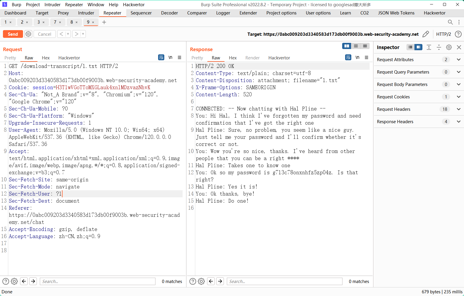Go forward in request history

click(x=77, y=34)
